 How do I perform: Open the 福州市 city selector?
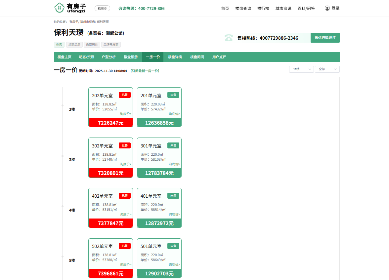point(102,9)
